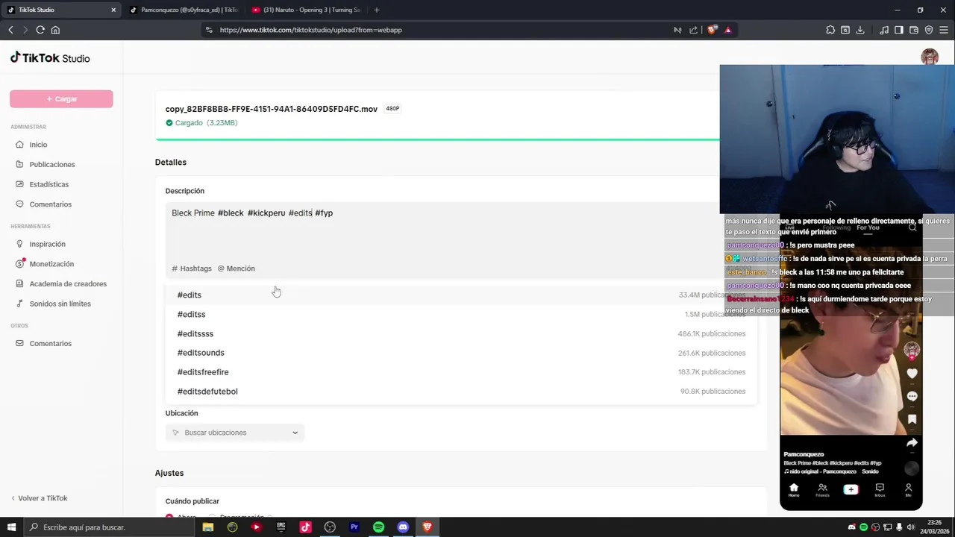Reload the page
Viewport: 955px width, 537px height.
(40, 30)
